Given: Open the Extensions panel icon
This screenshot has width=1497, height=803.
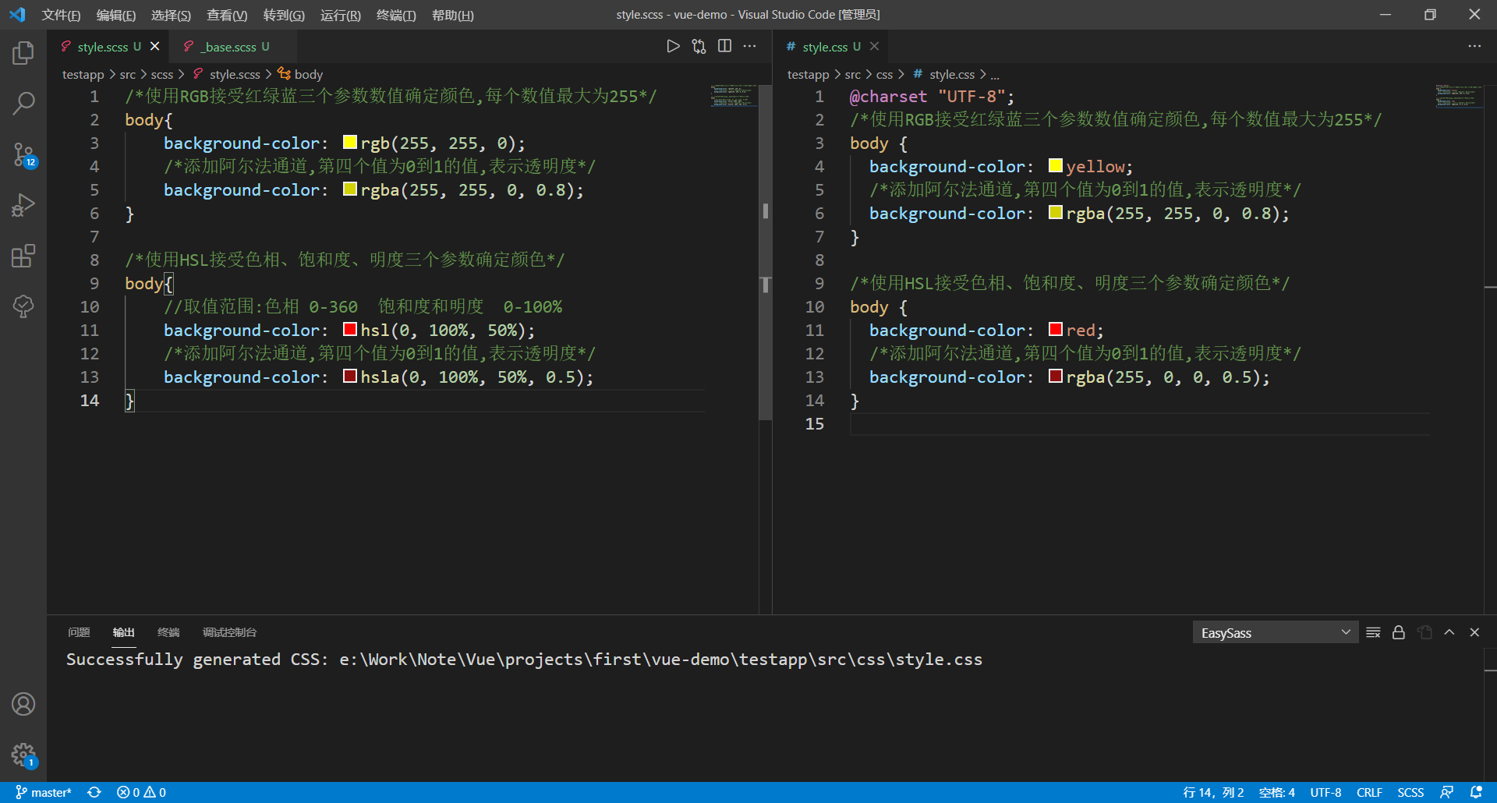Looking at the screenshot, I should tap(23, 255).
